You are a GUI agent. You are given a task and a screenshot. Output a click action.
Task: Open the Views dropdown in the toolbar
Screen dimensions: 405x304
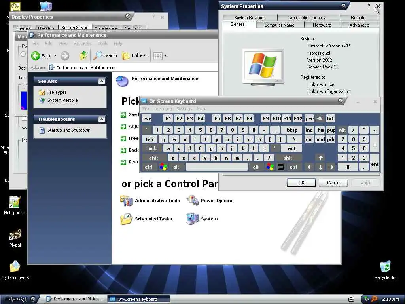[x=160, y=55]
